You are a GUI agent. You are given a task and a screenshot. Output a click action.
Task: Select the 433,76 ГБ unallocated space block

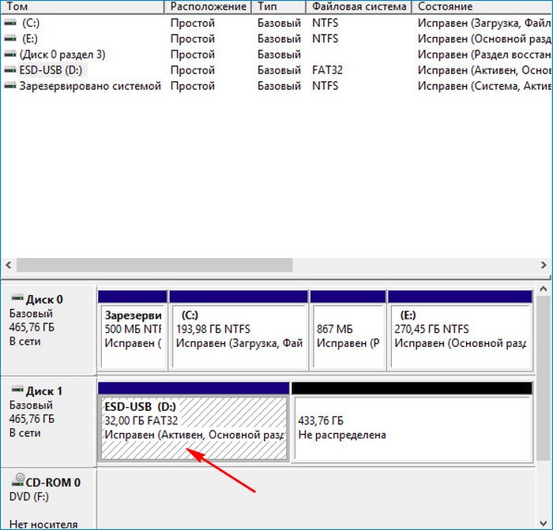click(x=411, y=426)
